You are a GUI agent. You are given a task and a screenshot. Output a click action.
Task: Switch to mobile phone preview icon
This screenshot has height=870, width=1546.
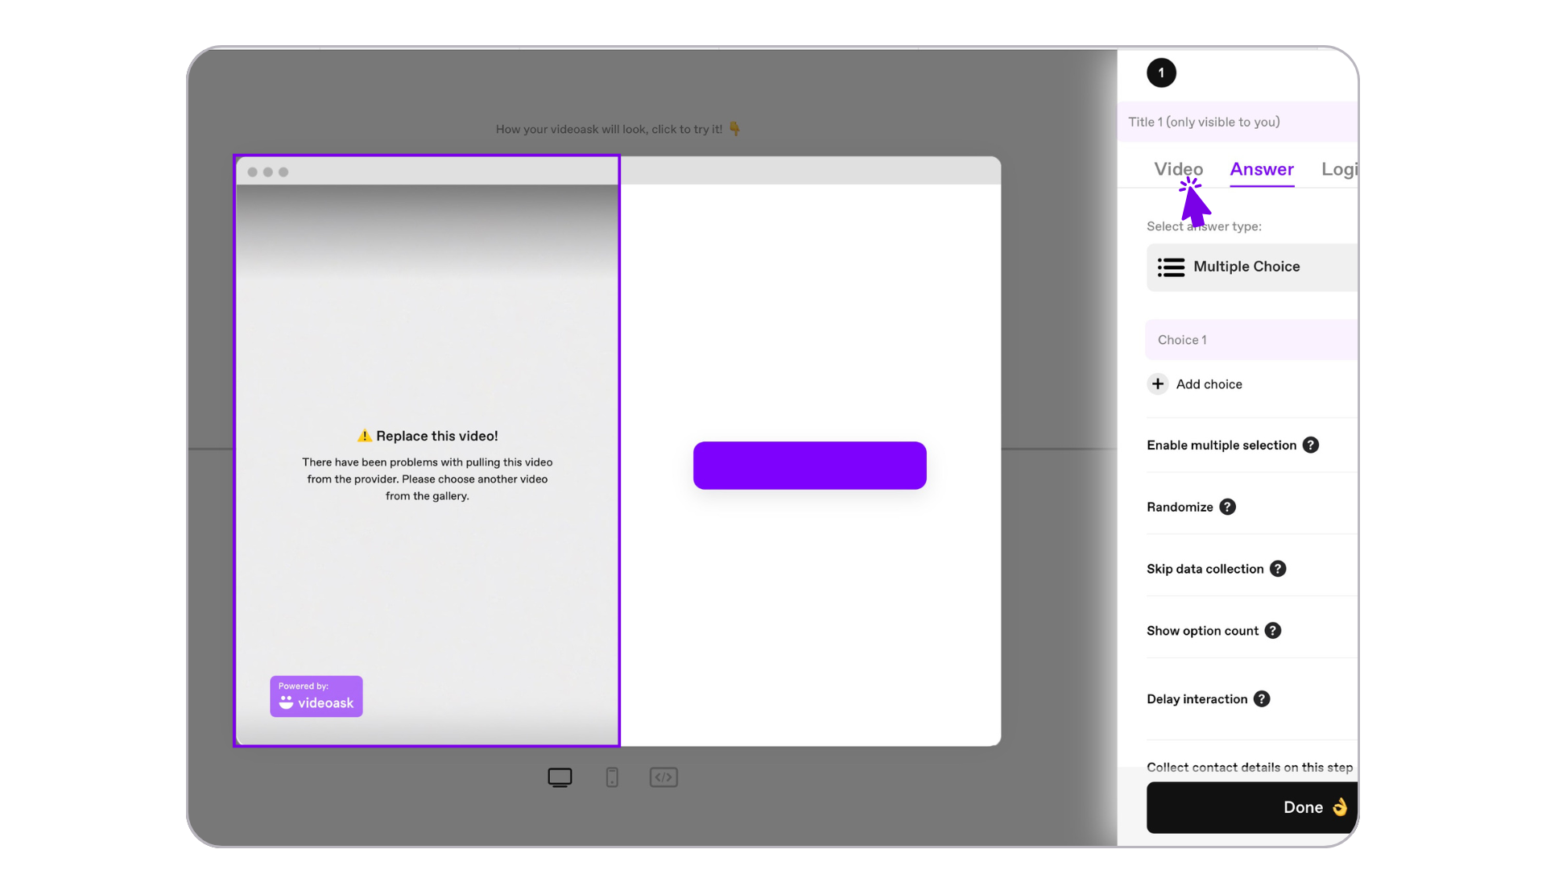pos(612,777)
